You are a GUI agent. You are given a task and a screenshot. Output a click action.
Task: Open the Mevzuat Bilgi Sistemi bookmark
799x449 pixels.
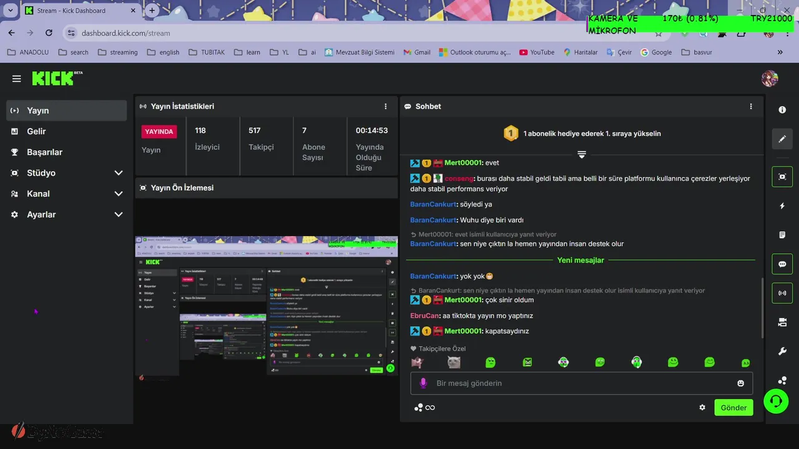click(360, 52)
